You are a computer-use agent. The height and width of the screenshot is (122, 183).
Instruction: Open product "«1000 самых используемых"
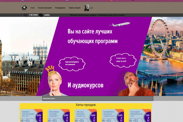[x=81, y=114]
